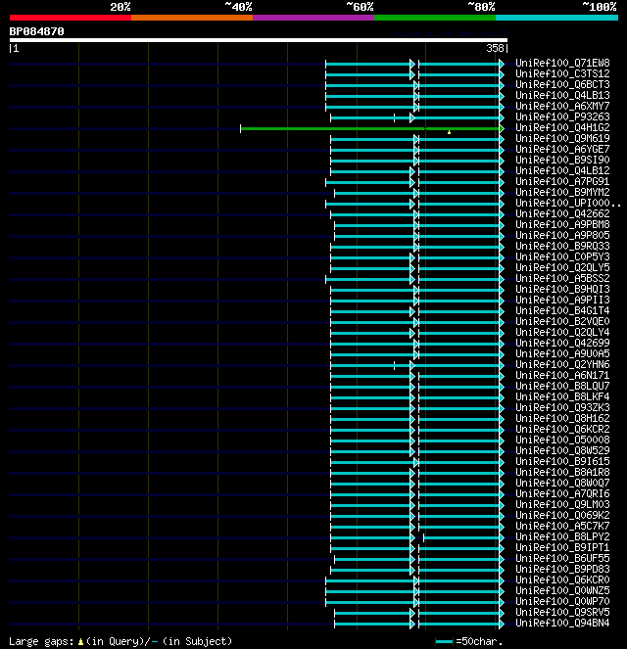The height and width of the screenshot is (649, 627).
Task: Select hit UniRef100_Q9M619
Action: click(x=562, y=138)
